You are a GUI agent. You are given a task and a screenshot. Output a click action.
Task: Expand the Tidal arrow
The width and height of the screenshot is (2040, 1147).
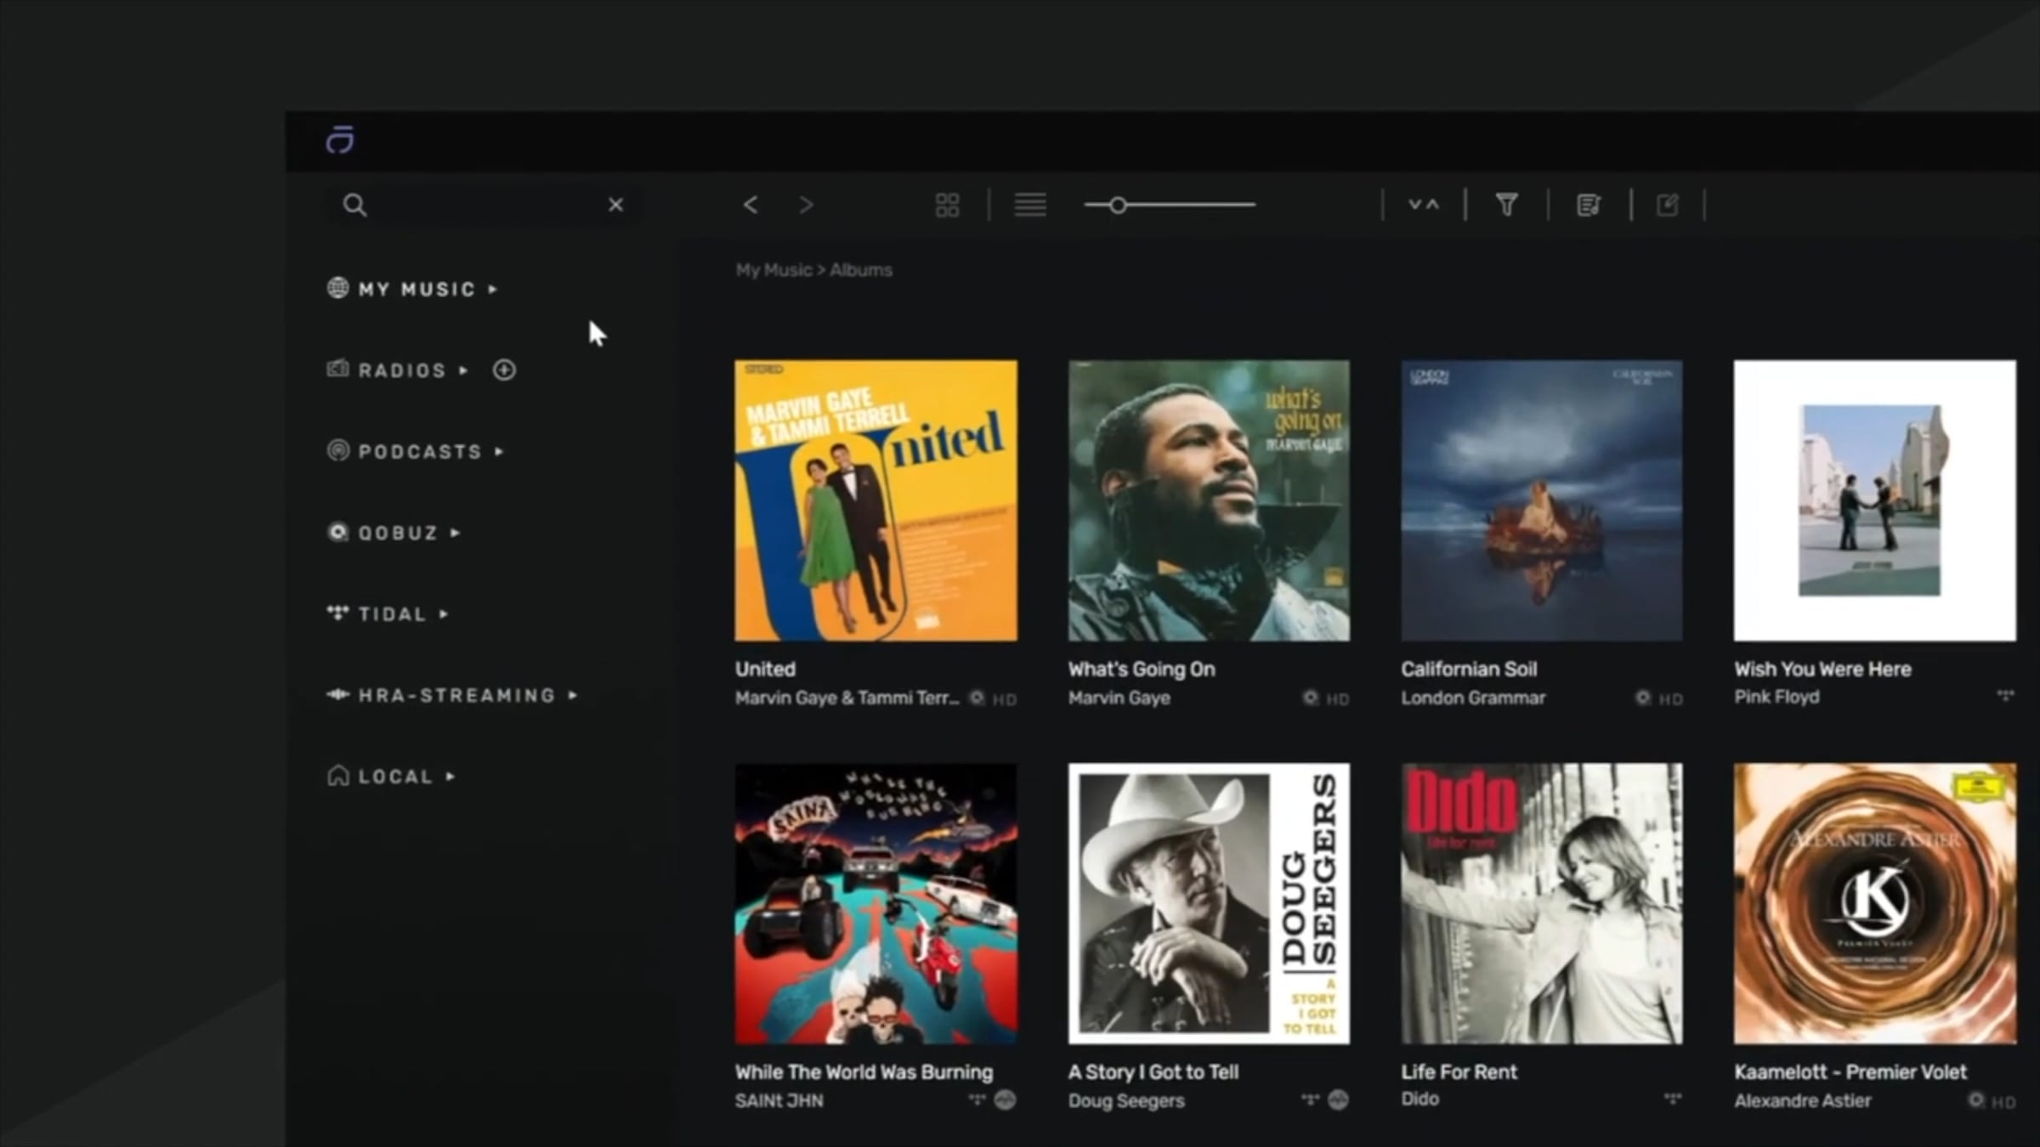(x=444, y=613)
